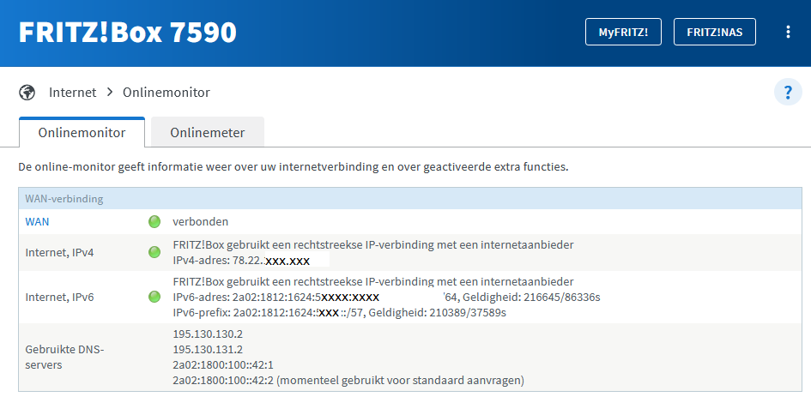
Task: Click the blue question mark help icon
Action: pyautogui.click(x=787, y=92)
